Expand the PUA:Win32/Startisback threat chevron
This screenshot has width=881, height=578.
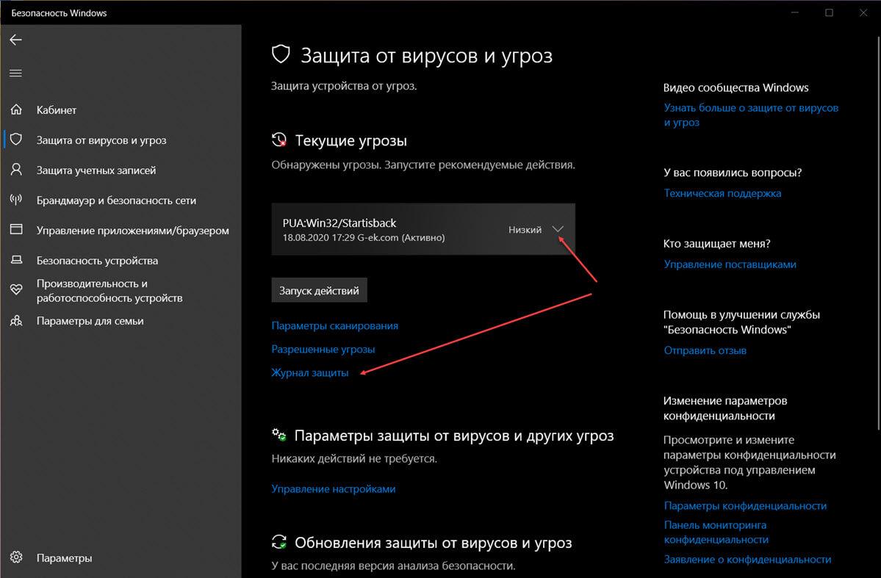pyautogui.click(x=558, y=229)
